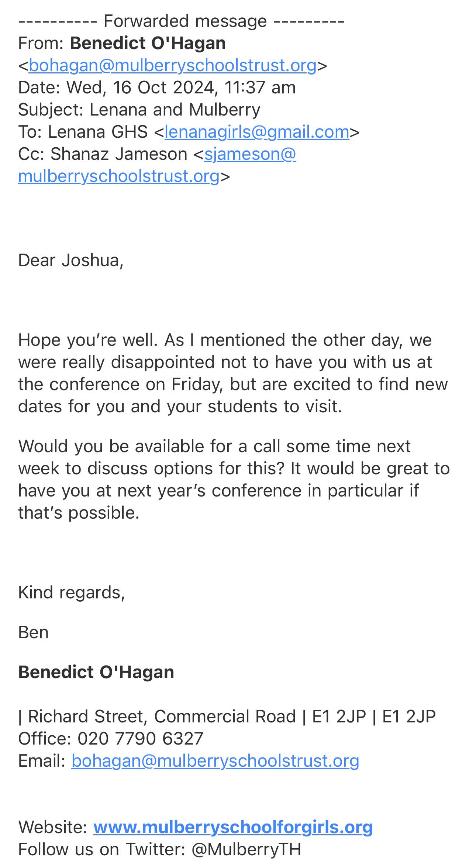This screenshot has height=866, width=476.
Task: Click the Cc name Shanaz Jameson
Action: coord(119,154)
